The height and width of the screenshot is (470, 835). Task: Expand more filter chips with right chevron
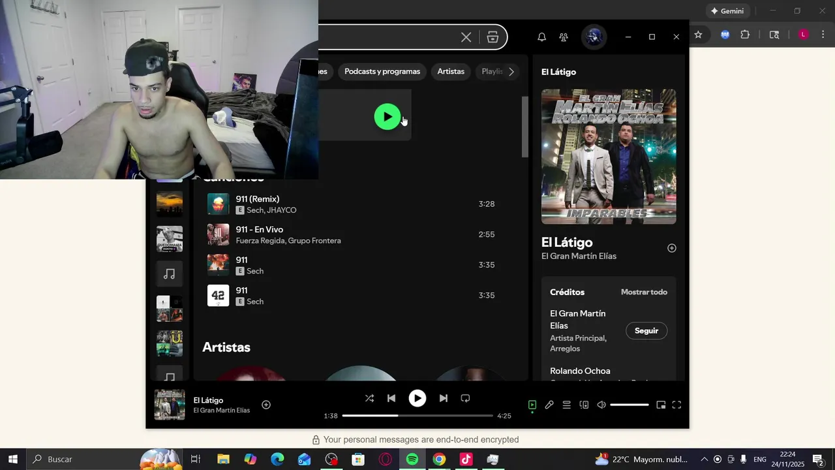click(x=511, y=71)
